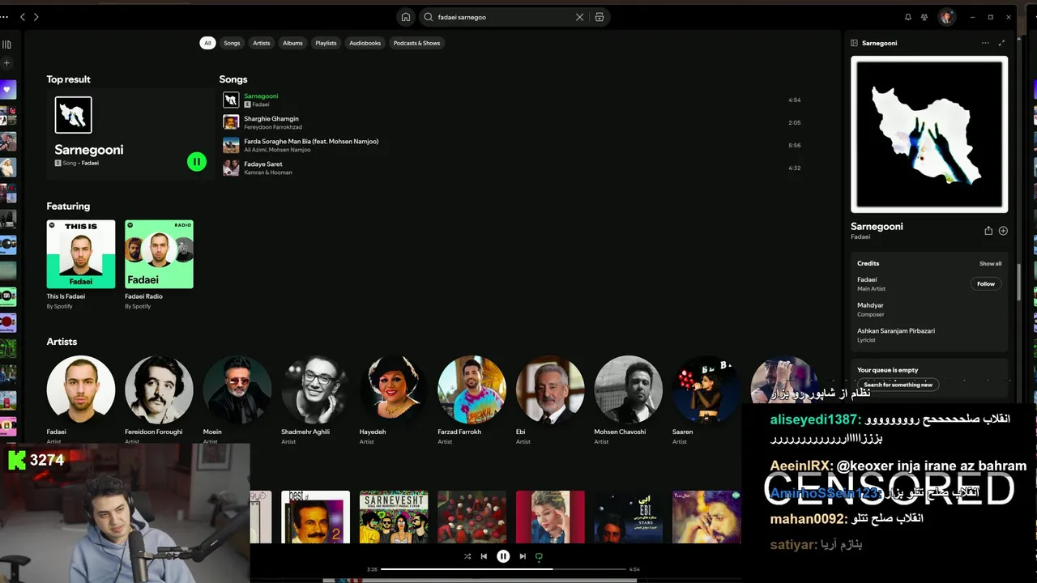Open the Ebi artist avatar
This screenshot has height=583, width=1037.
point(550,389)
